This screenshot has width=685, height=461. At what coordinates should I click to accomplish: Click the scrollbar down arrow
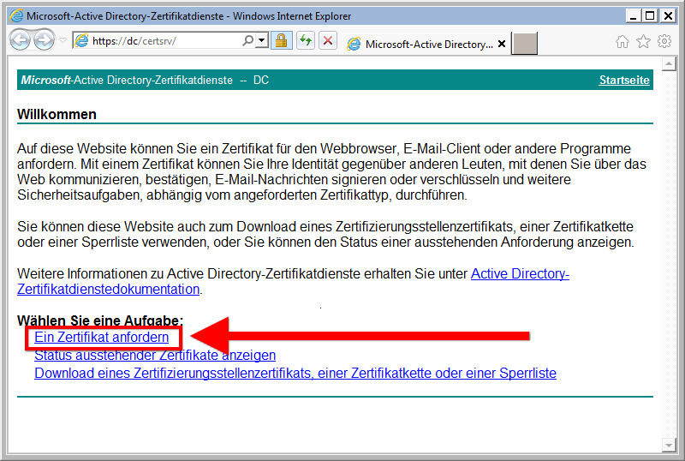670,444
